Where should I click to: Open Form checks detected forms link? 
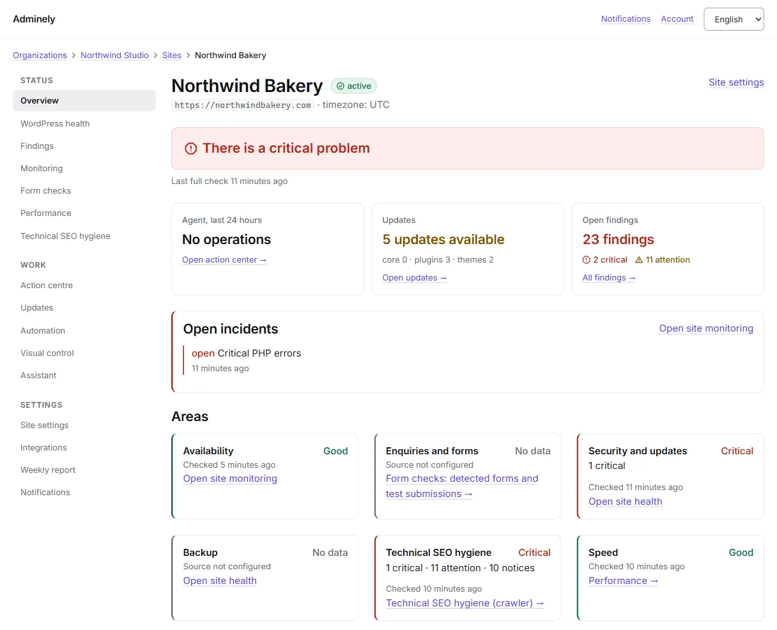click(x=462, y=486)
